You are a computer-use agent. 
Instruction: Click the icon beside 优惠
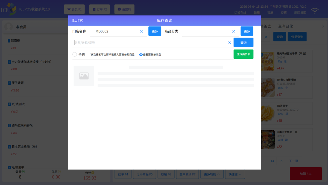point(59,172)
